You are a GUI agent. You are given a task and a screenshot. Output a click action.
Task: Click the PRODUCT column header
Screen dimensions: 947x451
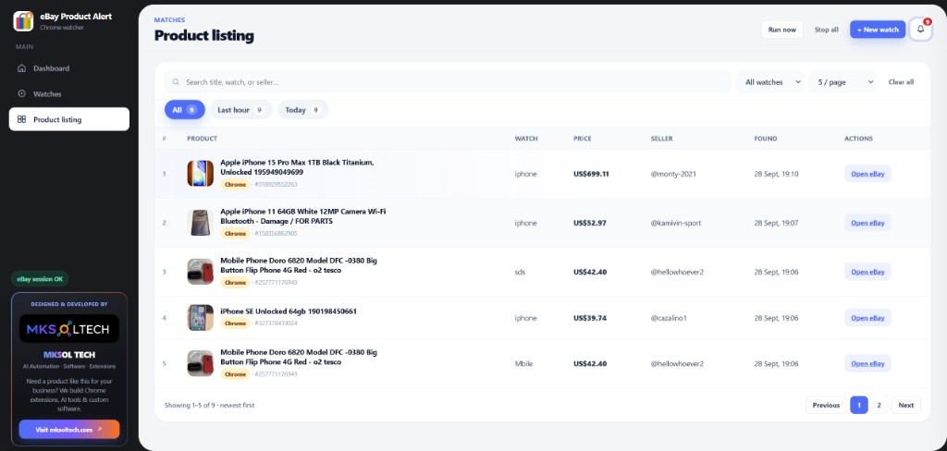202,139
